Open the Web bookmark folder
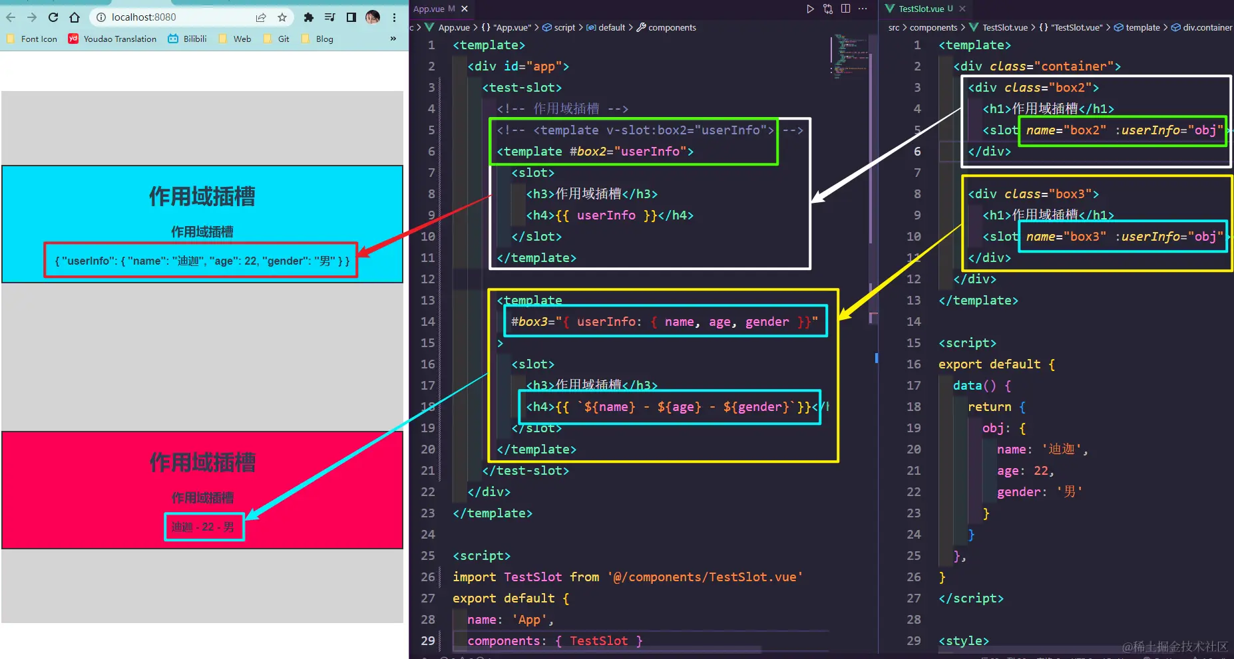The height and width of the screenshot is (659, 1234). pyautogui.click(x=235, y=39)
